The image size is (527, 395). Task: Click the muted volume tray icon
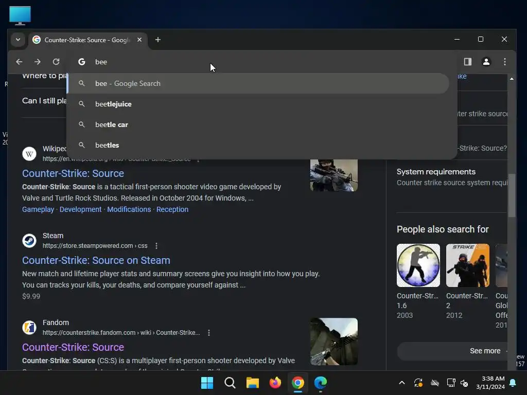pos(465,383)
